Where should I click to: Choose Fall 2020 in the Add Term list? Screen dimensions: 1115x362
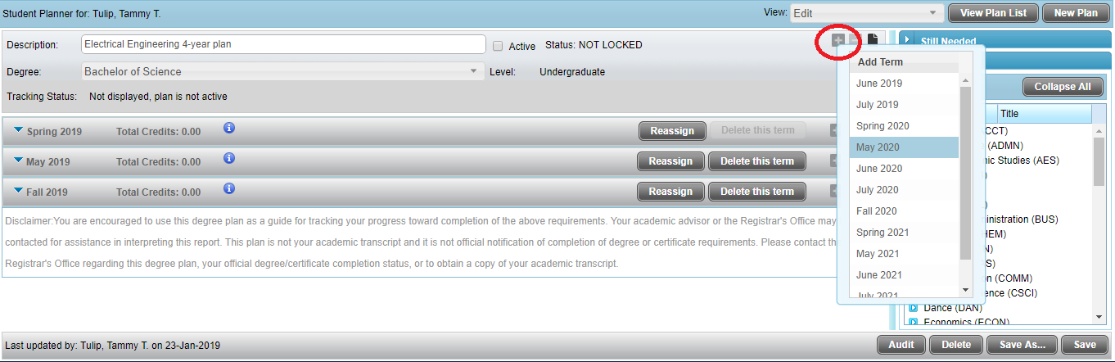coord(876,211)
